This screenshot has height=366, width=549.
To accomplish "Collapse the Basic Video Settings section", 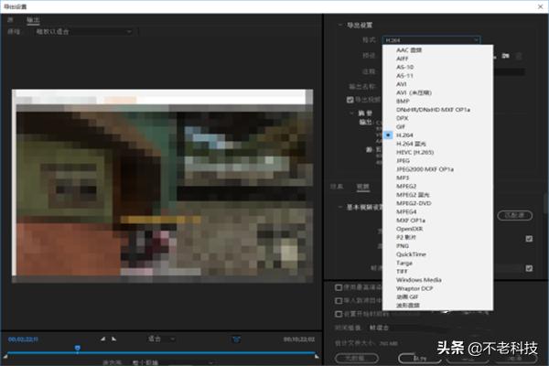I will (x=339, y=207).
